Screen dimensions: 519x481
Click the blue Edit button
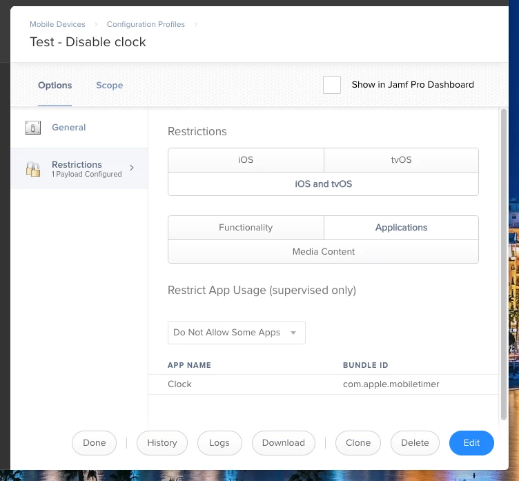tap(471, 443)
